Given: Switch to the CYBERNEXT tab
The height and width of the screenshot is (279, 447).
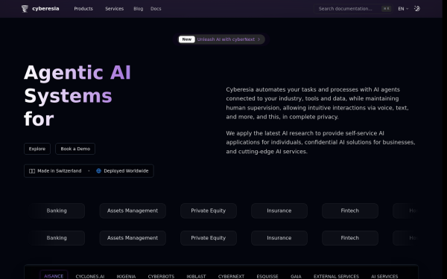Looking at the screenshot, I should [x=231, y=276].
